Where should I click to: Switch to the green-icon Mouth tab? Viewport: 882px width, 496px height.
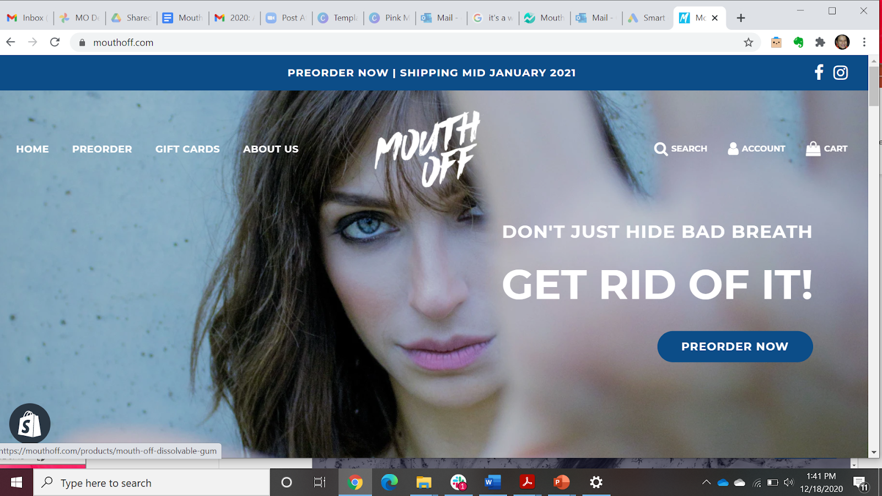pos(545,18)
